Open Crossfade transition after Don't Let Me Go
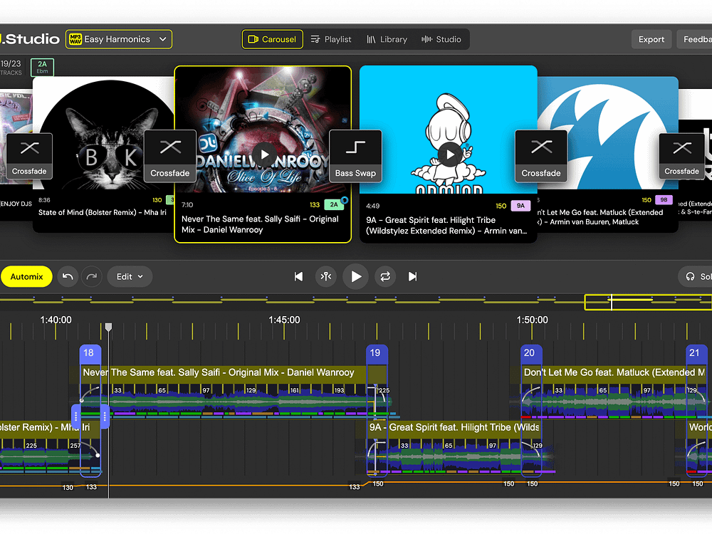This screenshot has height=534, width=712. click(x=681, y=156)
